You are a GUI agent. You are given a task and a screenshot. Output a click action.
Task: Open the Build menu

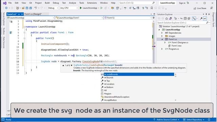(x=47, y=3)
